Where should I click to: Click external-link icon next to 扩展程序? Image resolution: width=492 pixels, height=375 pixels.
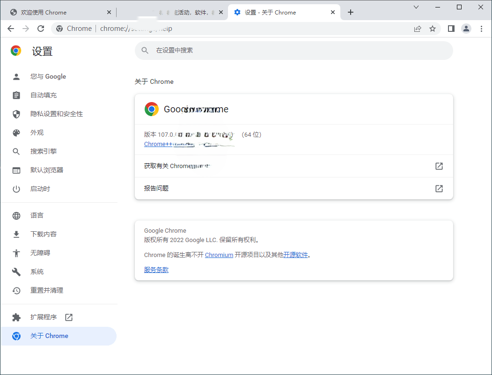coord(69,317)
